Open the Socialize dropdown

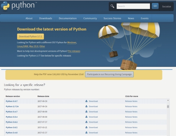click(x=167, y=6)
